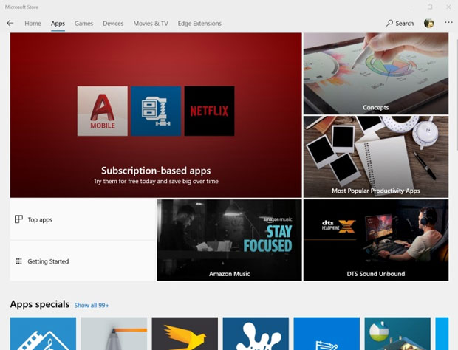The height and width of the screenshot is (350, 458).
Task: Open Getting Started collection
Action: 83,261
